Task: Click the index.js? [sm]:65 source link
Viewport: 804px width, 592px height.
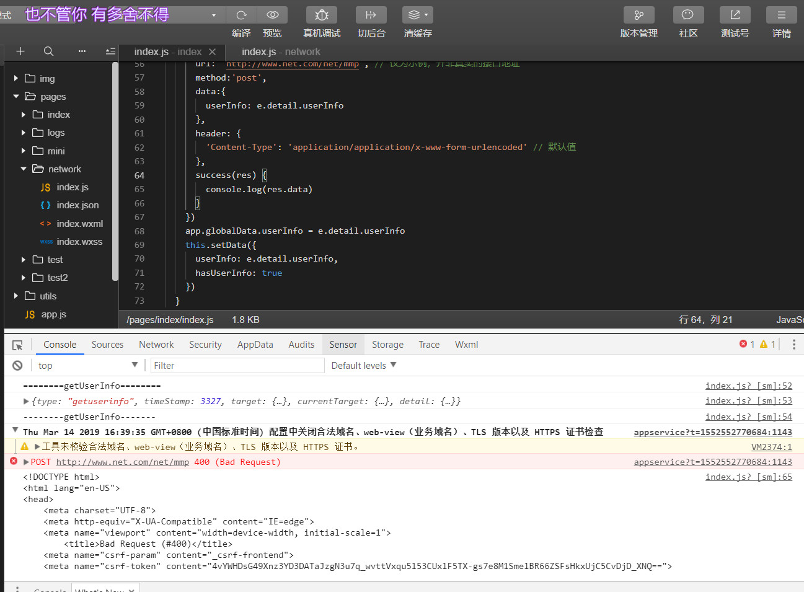Action: tap(748, 477)
